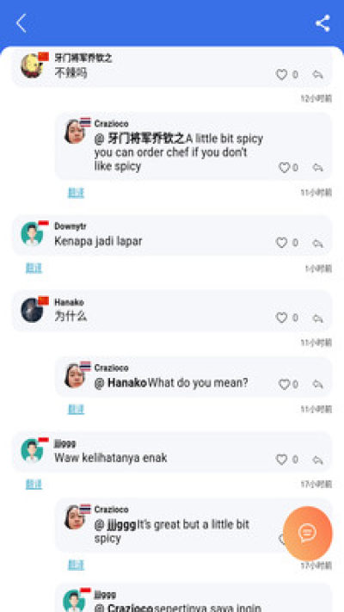The height and width of the screenshot is (612, 344).
Task: Like Downytr's "Kenapa jadi lapar" comment
Action: [281, 243]
